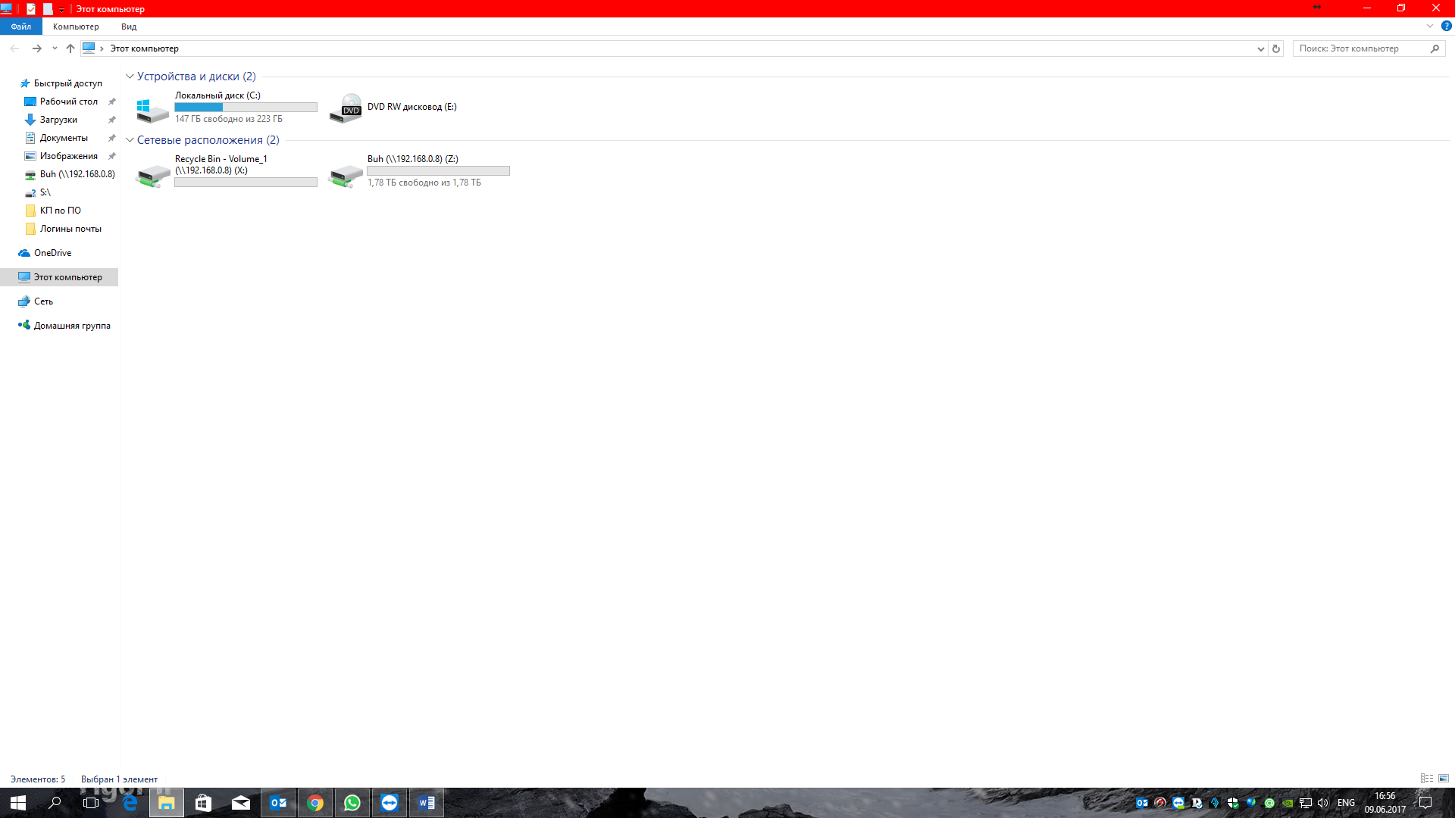Collapse the Devices and drives group
1455x818 pixels.
(x=130, y=76)
